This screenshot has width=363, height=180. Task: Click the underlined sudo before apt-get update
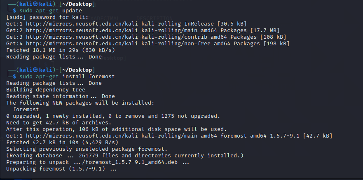[26, 11]
